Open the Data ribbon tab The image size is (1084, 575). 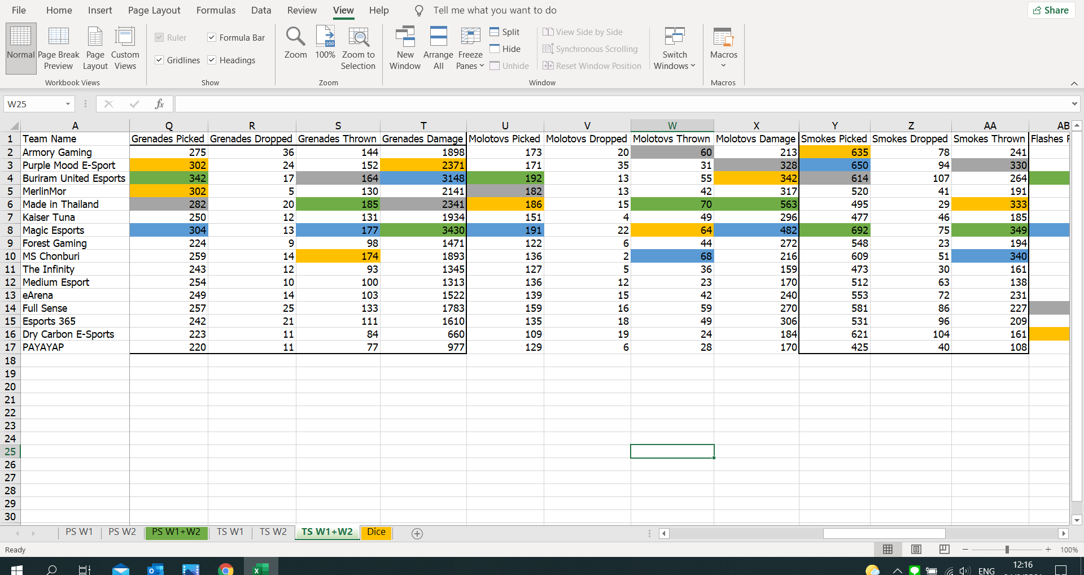point(261,10)
